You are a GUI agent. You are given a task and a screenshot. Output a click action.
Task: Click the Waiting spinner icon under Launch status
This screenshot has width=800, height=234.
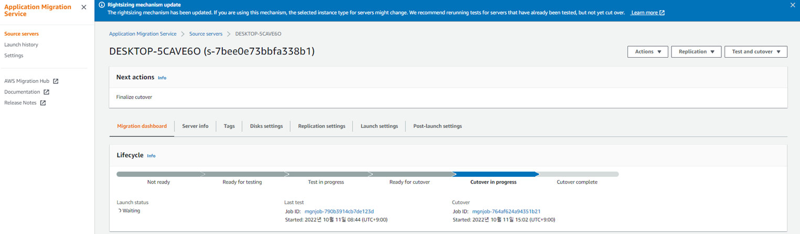120,211
